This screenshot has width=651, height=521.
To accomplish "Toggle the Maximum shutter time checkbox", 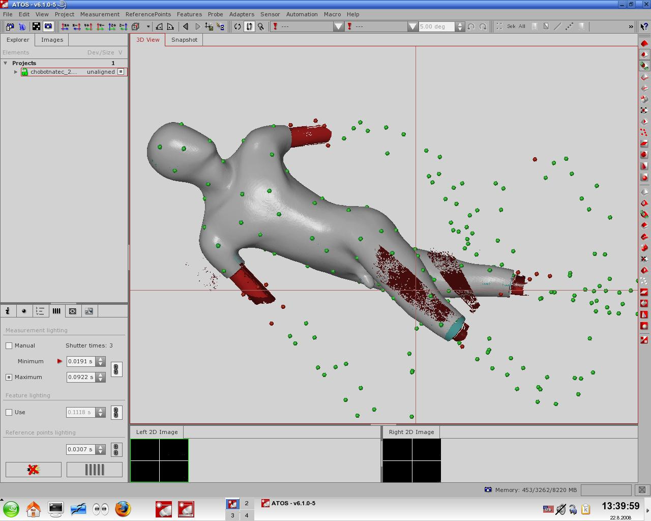I will click(x=9, y=377).
